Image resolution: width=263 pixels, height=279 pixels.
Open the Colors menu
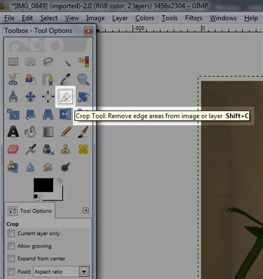[x=144, y=18]
